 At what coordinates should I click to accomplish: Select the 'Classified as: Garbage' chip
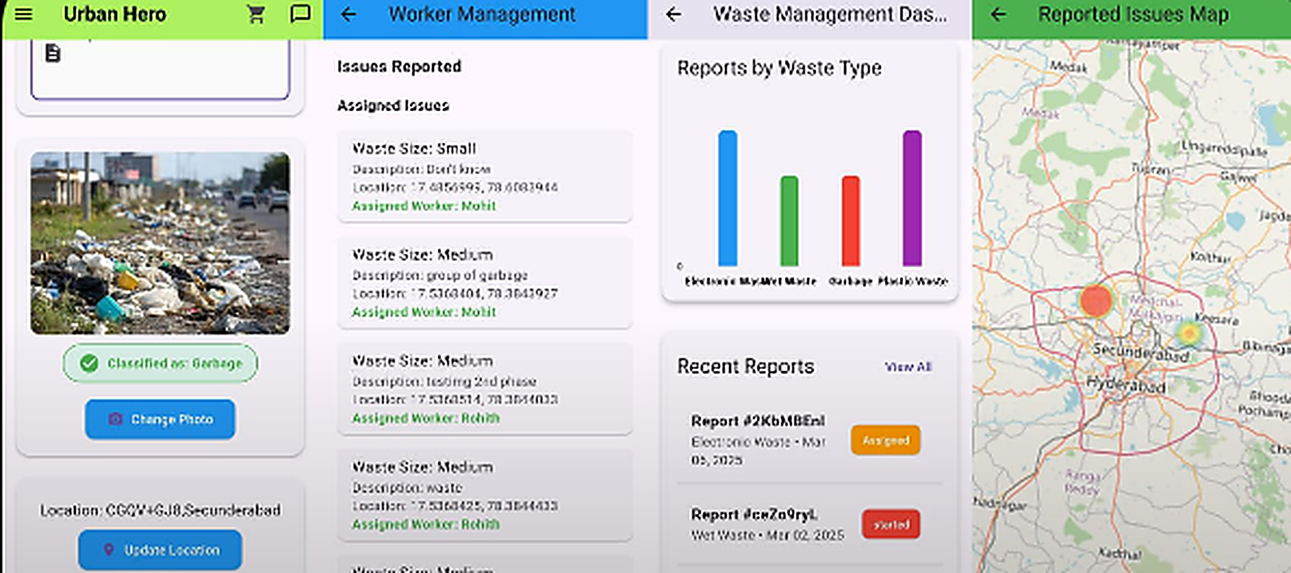[160, 363]
